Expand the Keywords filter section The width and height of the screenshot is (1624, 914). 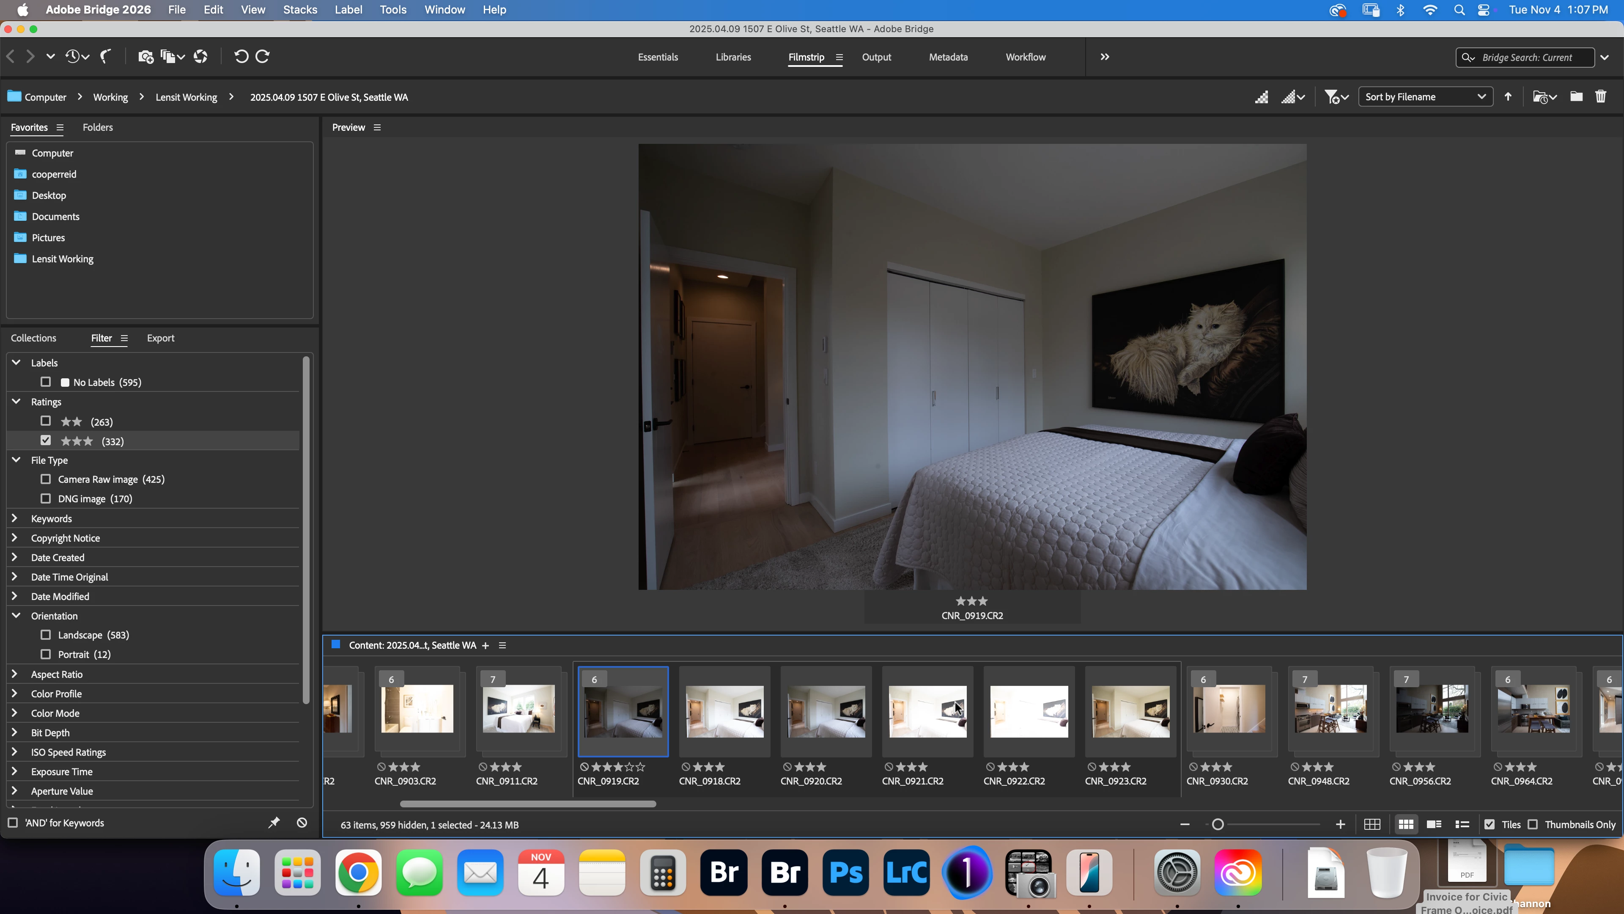[15, 518]
